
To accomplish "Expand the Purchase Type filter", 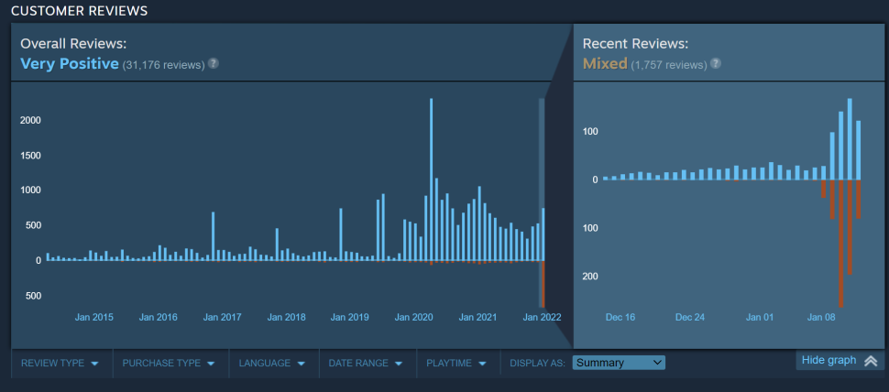I will point(170,363).
